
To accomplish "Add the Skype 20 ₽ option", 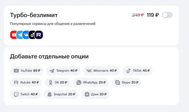I will click(126, 83).
